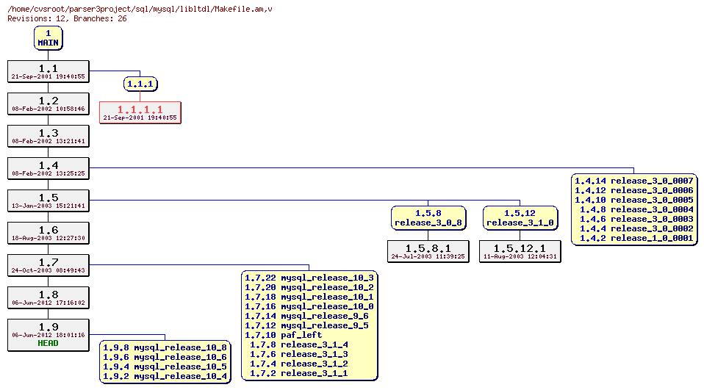The image size is (704, 390).
Task: Select revision 1.5 box
Action: [48, 201]
